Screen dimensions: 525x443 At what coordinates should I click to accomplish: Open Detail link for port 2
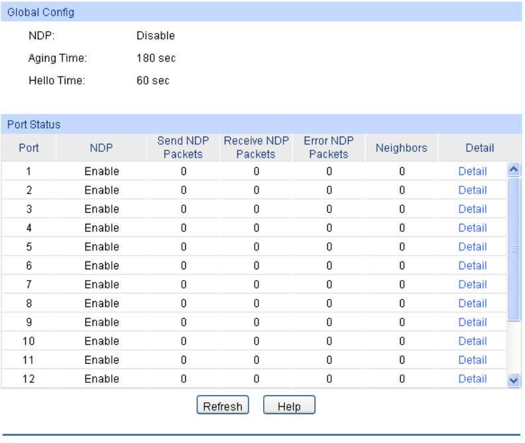472,190
